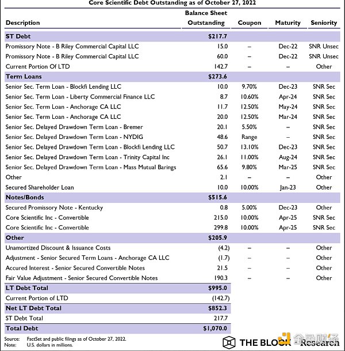Click the Mass Mutual Barings term loan row
This screenshot has height=351, width=345.
coord(83,167)
